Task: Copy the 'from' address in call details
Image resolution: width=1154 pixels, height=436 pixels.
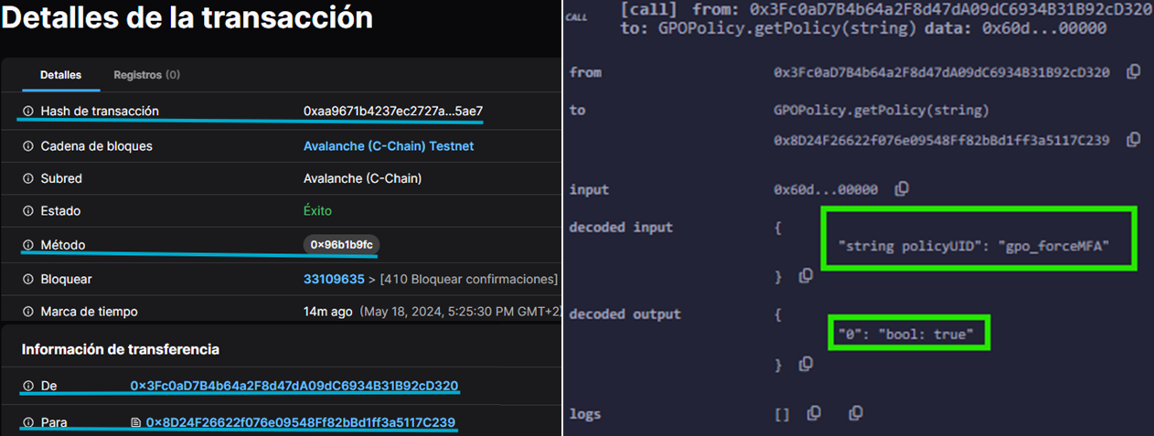Action: 1134,72
